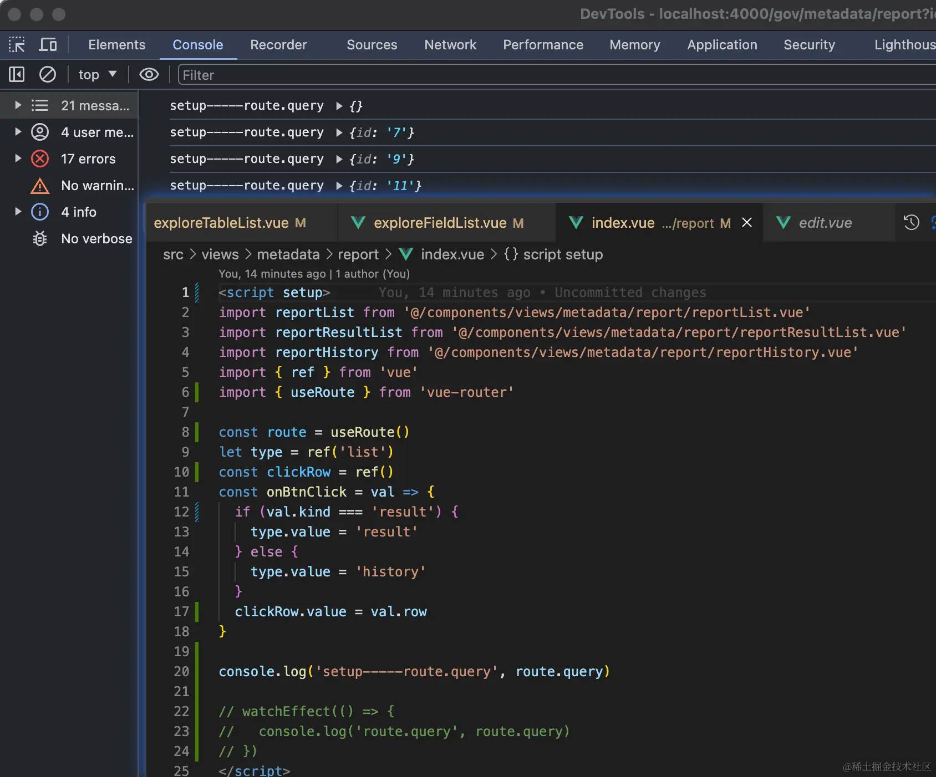Select the No warnings triangle icon

[x=40, y=186]
